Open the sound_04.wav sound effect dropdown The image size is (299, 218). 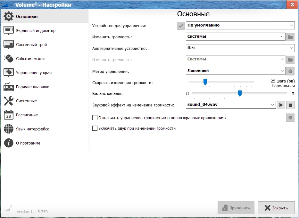click(x=231, y=105)
